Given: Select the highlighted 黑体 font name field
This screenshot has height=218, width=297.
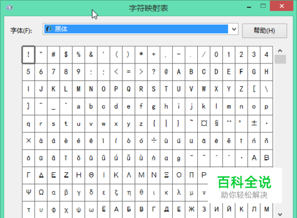Looking at the screenshot, I should (x=136, y=29).
